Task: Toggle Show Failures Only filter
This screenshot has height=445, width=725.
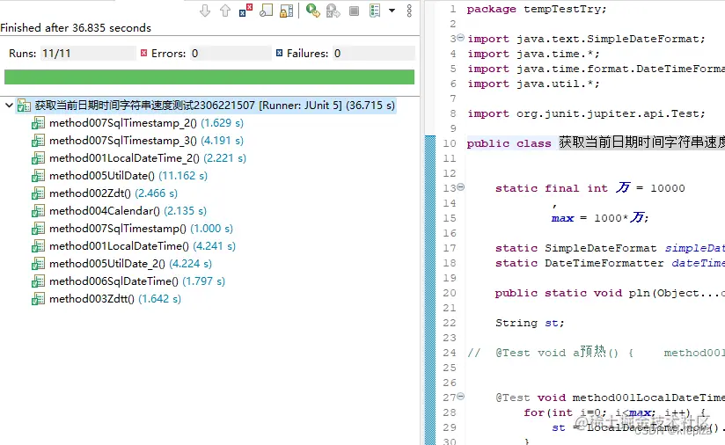Action: pyautogui.click(x=245, y=11)
